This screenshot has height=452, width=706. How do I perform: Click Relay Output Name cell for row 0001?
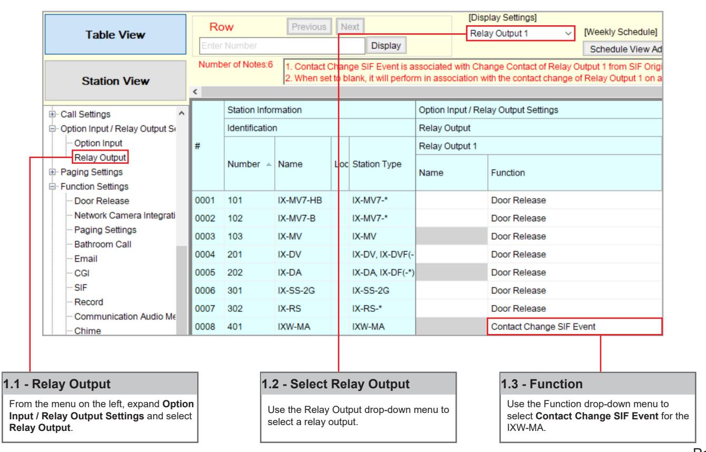point(451,200)
